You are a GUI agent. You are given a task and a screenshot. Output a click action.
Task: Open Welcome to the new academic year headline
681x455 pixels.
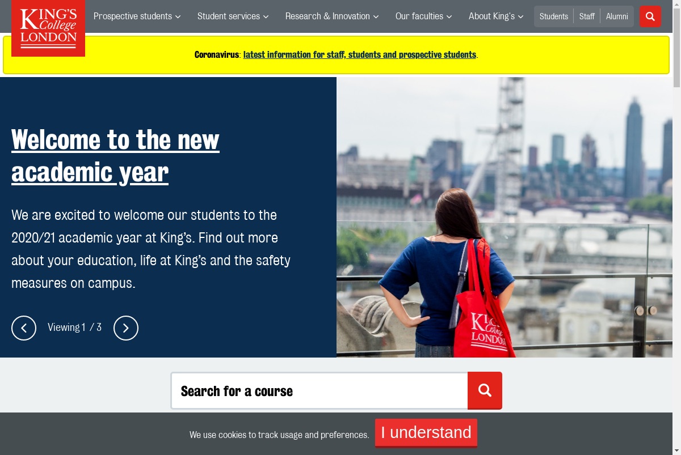coord(115,156)
